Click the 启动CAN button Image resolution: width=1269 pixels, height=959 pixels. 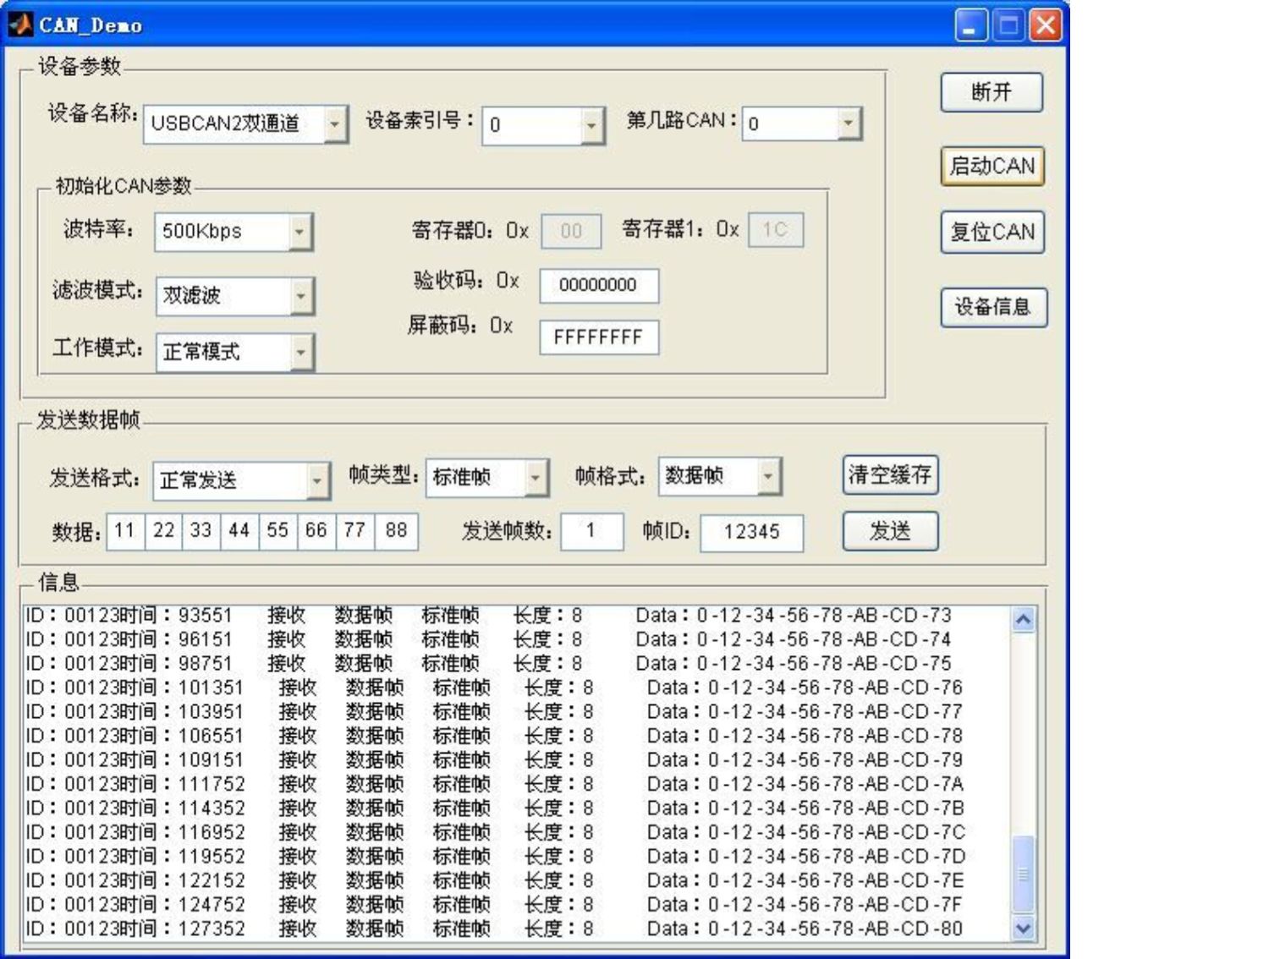[x=992, y=166]
